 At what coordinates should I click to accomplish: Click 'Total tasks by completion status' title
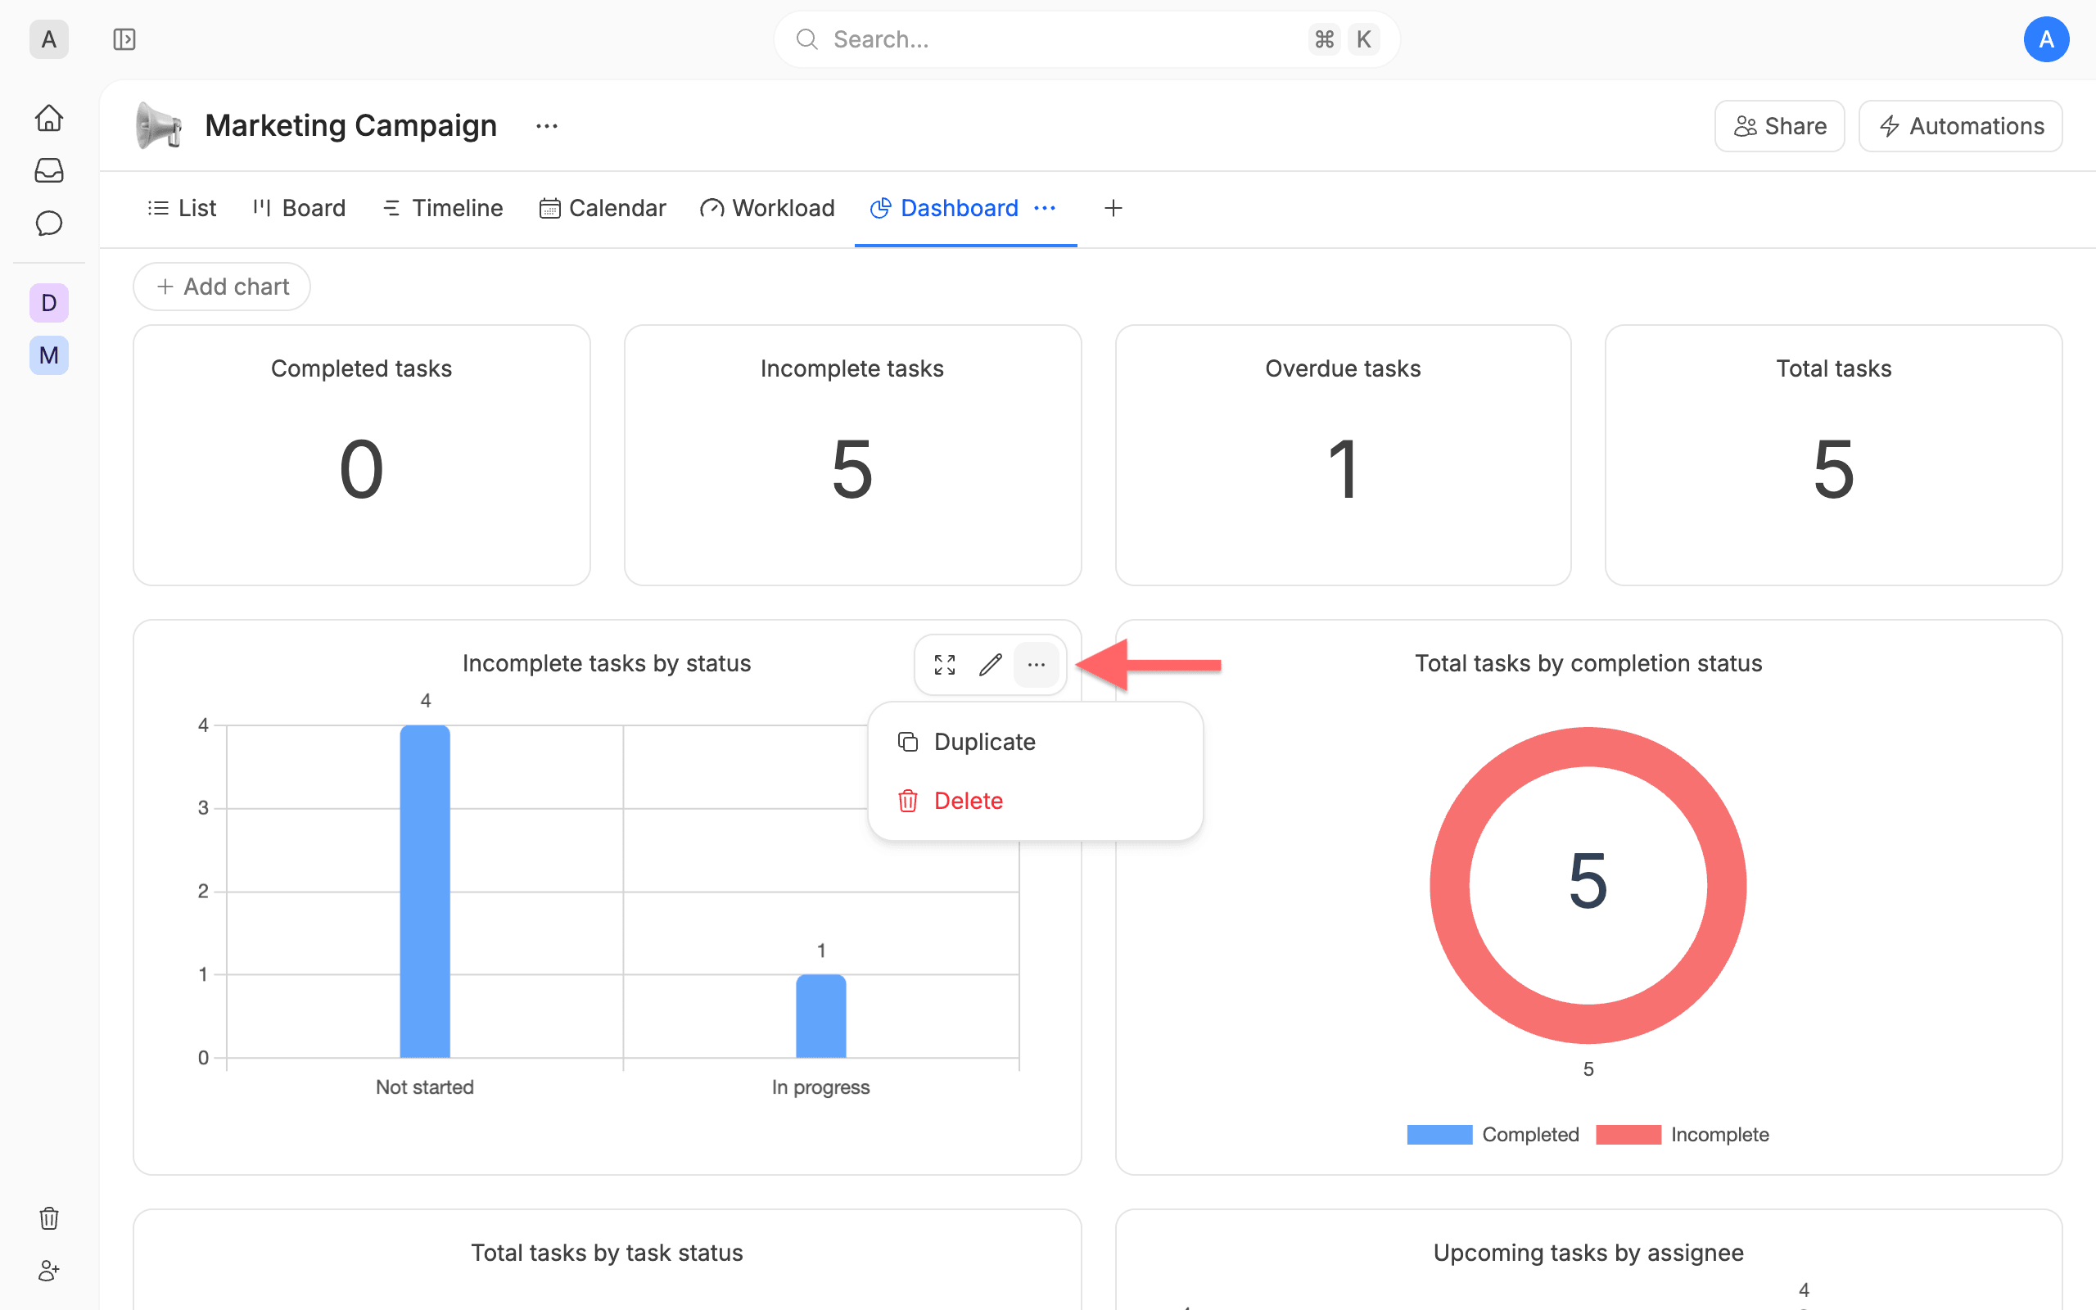(1588, 664)
